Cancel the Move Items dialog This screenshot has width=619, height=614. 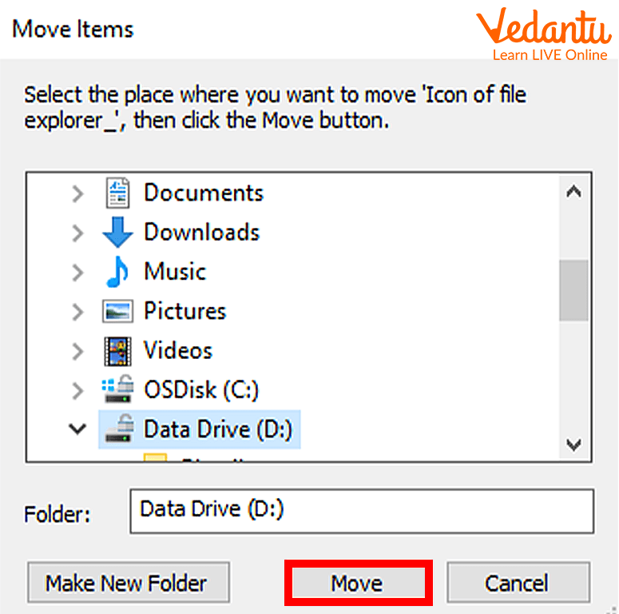coord(517,583)
